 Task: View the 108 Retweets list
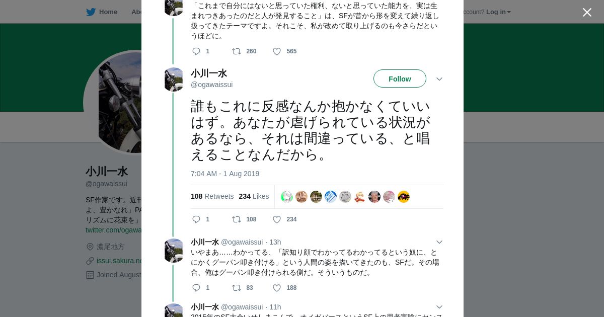coord(212,196)
